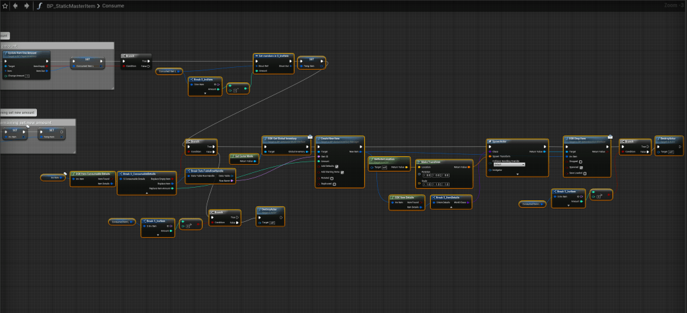Go back with the left navigation arrow
Image resolution: width=687 pixels, height=313 pixels.
[15, 5]
